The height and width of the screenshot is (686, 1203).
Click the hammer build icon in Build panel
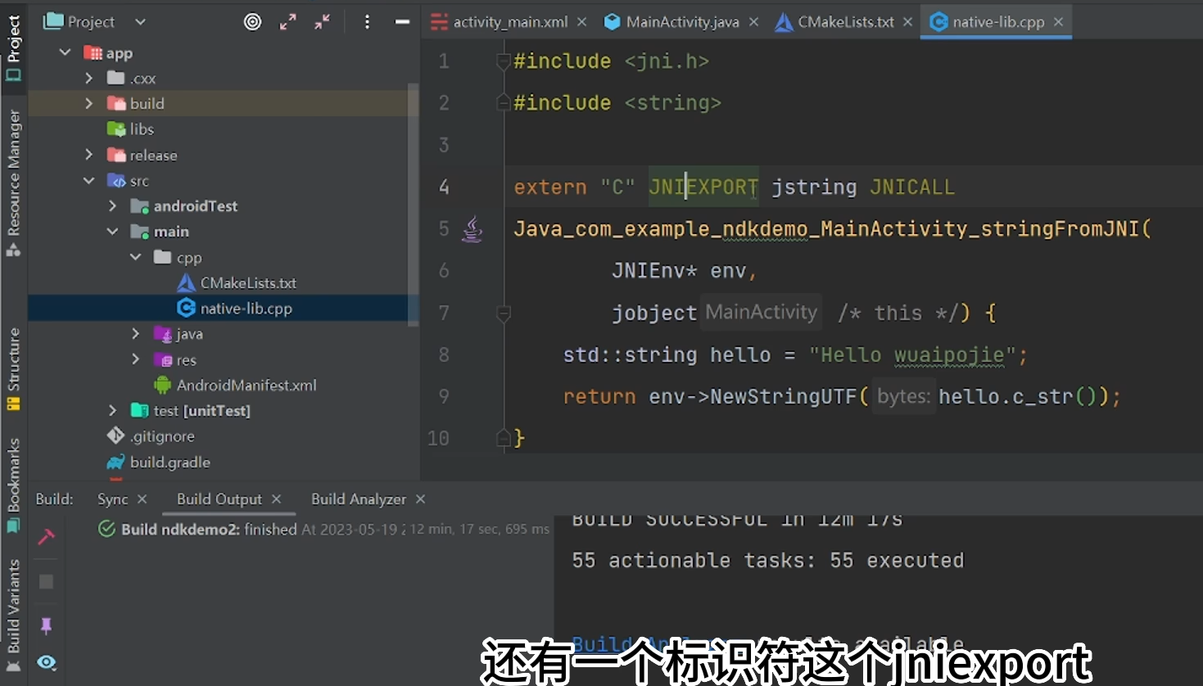point(46,537)
